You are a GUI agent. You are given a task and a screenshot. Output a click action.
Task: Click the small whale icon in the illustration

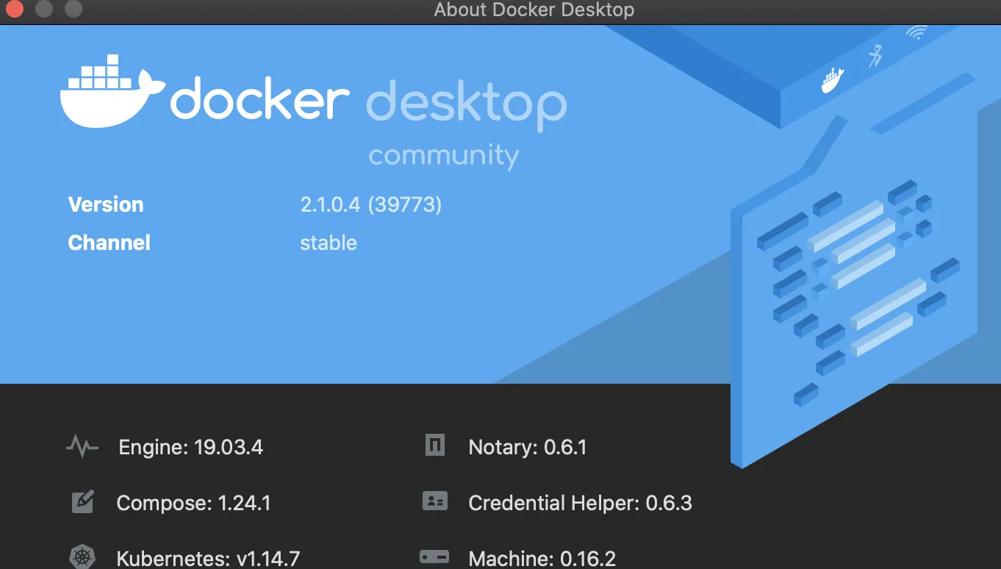(x=833, y=79)
